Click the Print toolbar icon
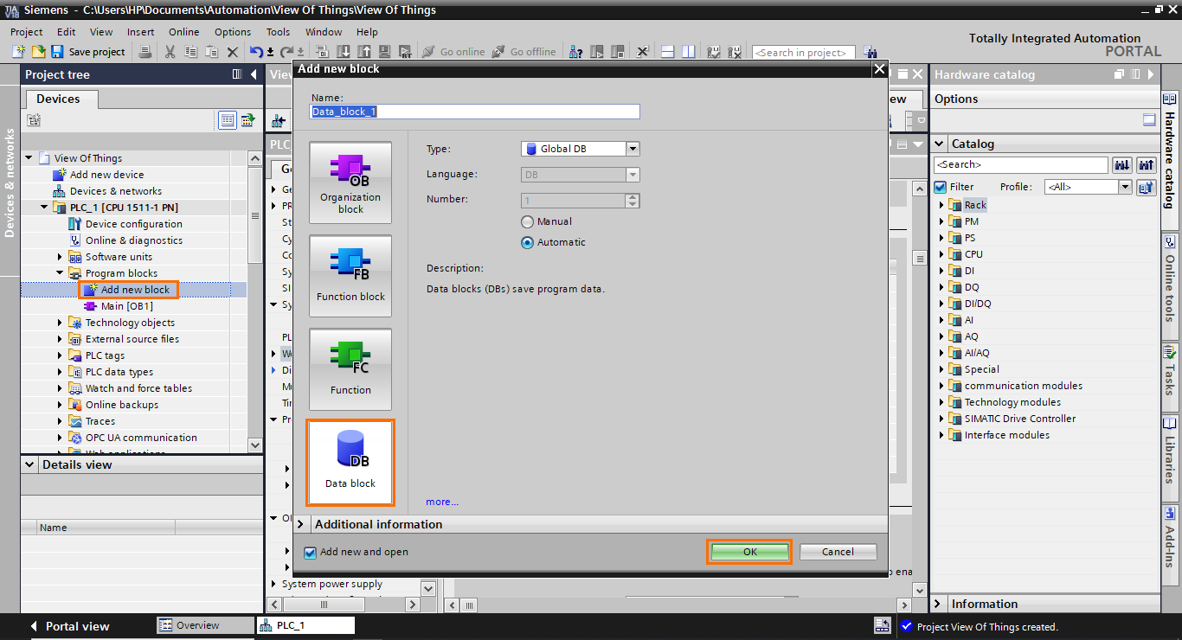 (145, 52)
